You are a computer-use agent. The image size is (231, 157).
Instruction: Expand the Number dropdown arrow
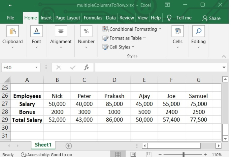click(x=86, y=47)
